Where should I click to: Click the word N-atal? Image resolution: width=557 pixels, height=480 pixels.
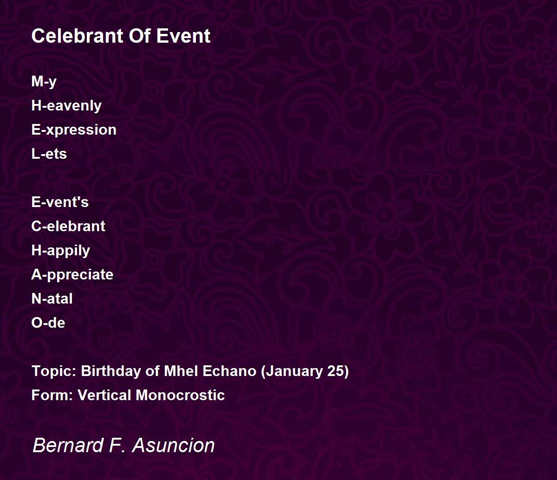pyautogui.click(x=52, y=298)
